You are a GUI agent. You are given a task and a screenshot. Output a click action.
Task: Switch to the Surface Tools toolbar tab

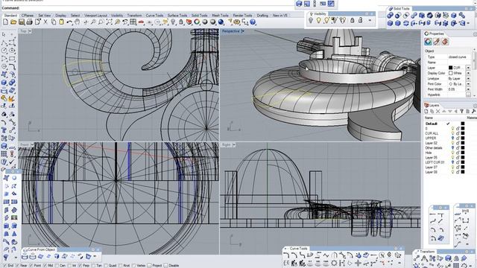[177, 15]
